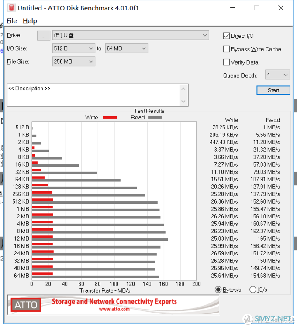Click the Start button

(273, 90)
